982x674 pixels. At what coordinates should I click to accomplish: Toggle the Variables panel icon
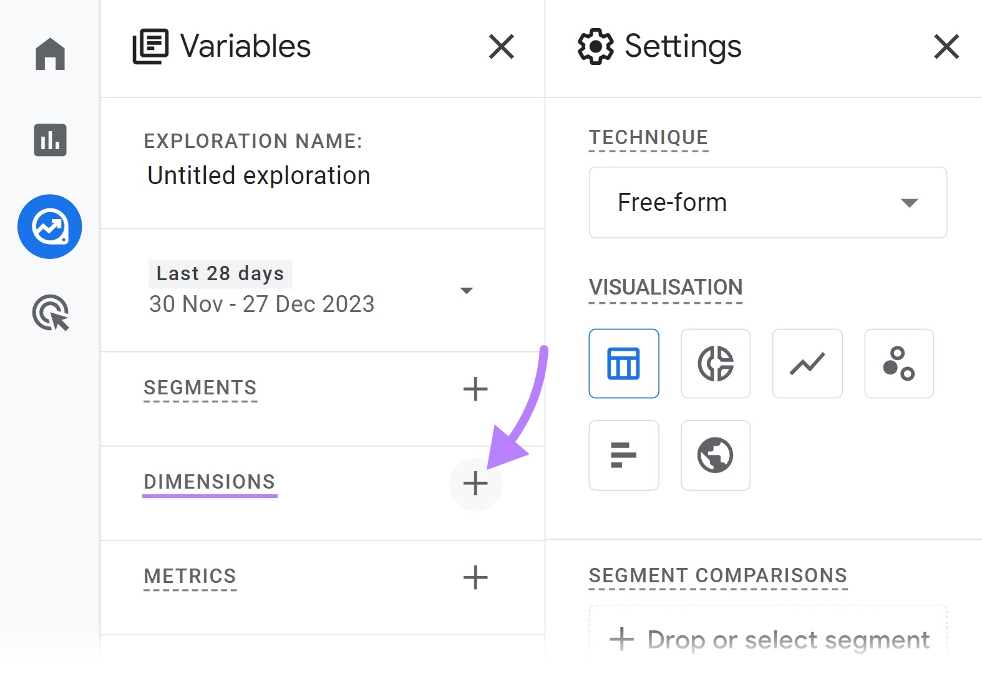(x=151, y=46)
